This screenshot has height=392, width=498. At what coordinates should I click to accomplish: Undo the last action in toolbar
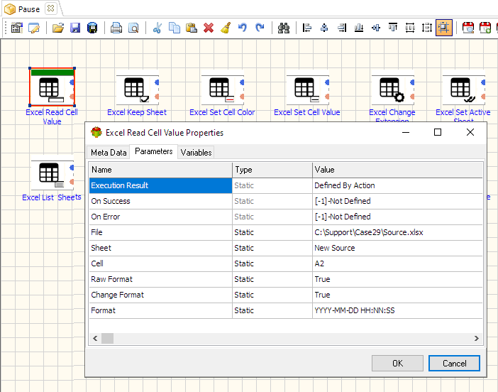click(x=243, y=28)
